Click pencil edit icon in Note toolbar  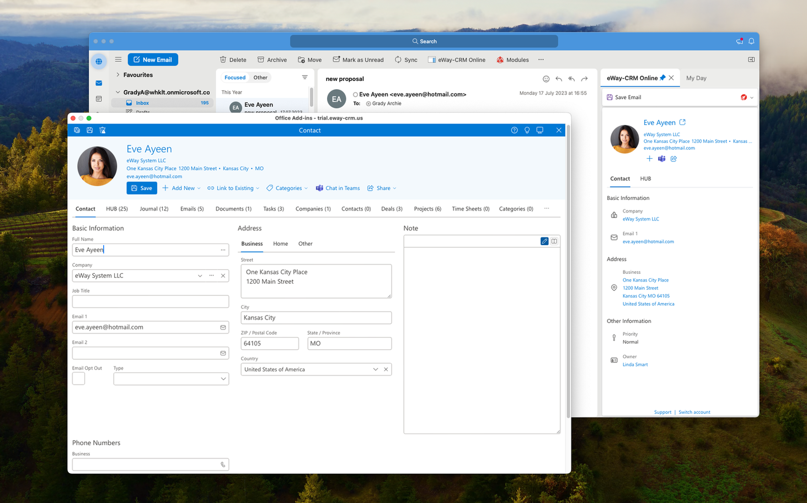click(544, 241)
